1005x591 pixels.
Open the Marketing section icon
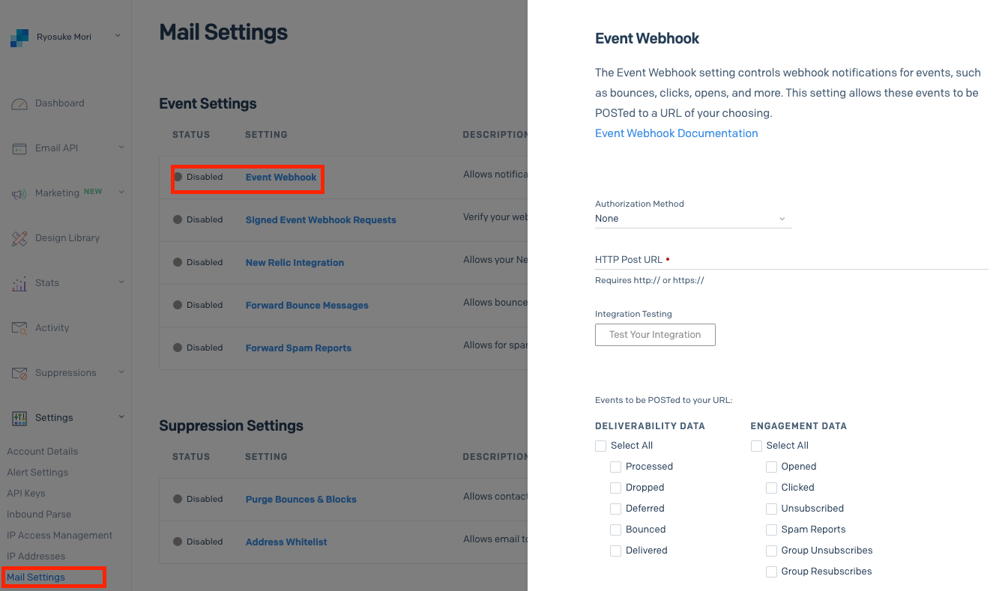tap(20, 193)
